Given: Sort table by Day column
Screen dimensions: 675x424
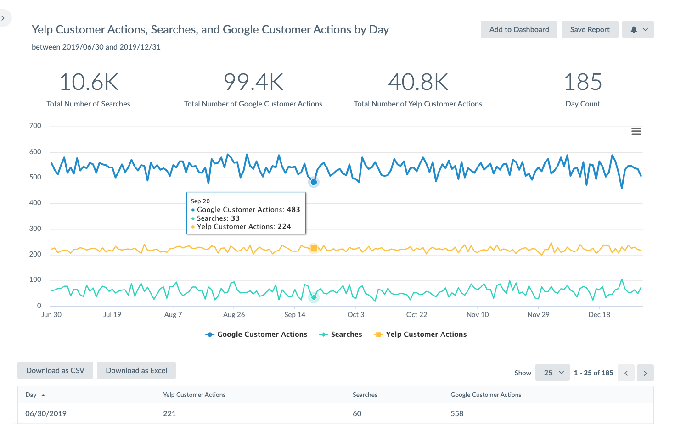Looking at the screenshot, I should (x=35, y=395).
